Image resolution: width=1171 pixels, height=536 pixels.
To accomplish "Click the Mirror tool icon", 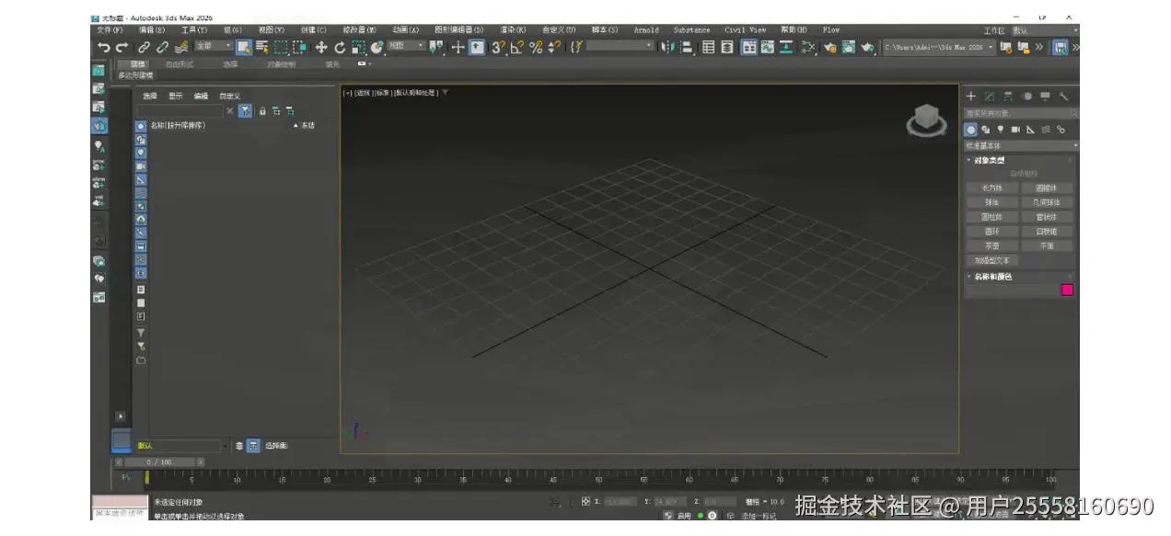I will tap(667, 47).
